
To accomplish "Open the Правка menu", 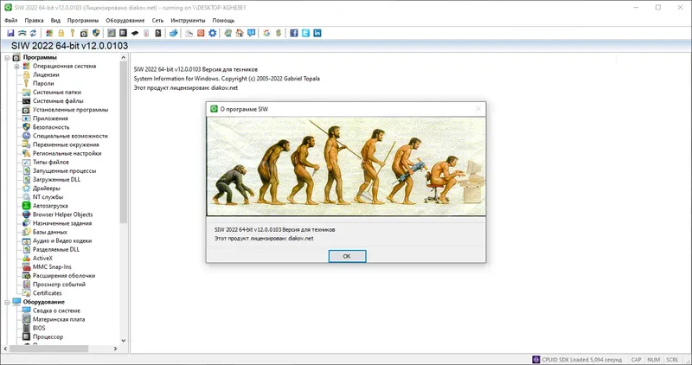I will coord(34,20).
